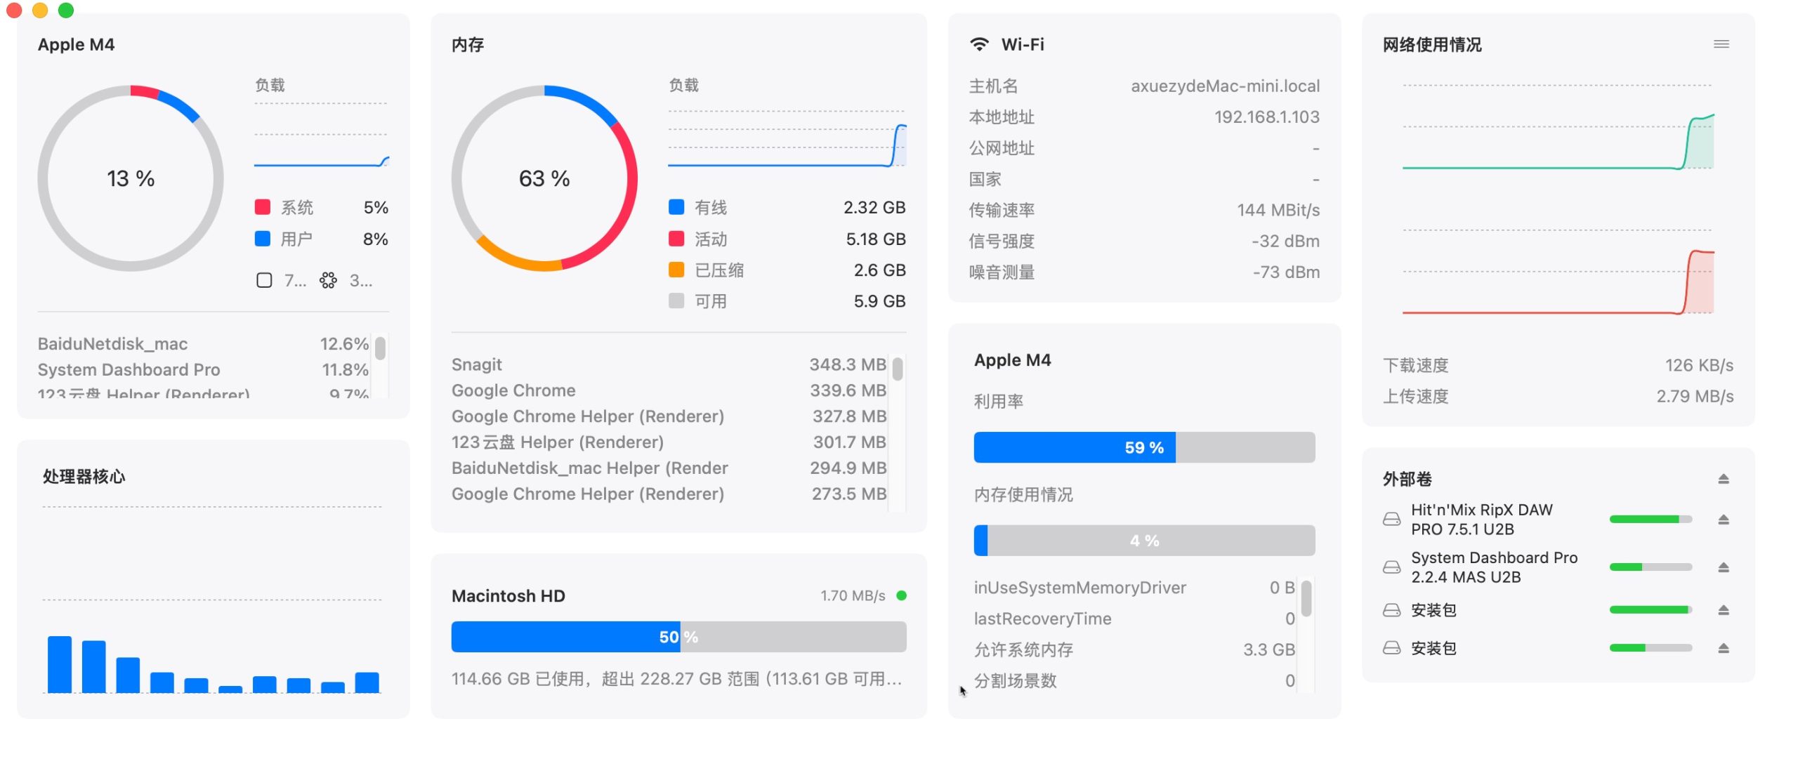Screen dimensions: 1798x759
Task: Open network usage panel menu icon
Action: pos(1721,44)
